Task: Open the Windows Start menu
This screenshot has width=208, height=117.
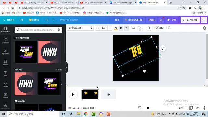Action: tap(4, 114)
